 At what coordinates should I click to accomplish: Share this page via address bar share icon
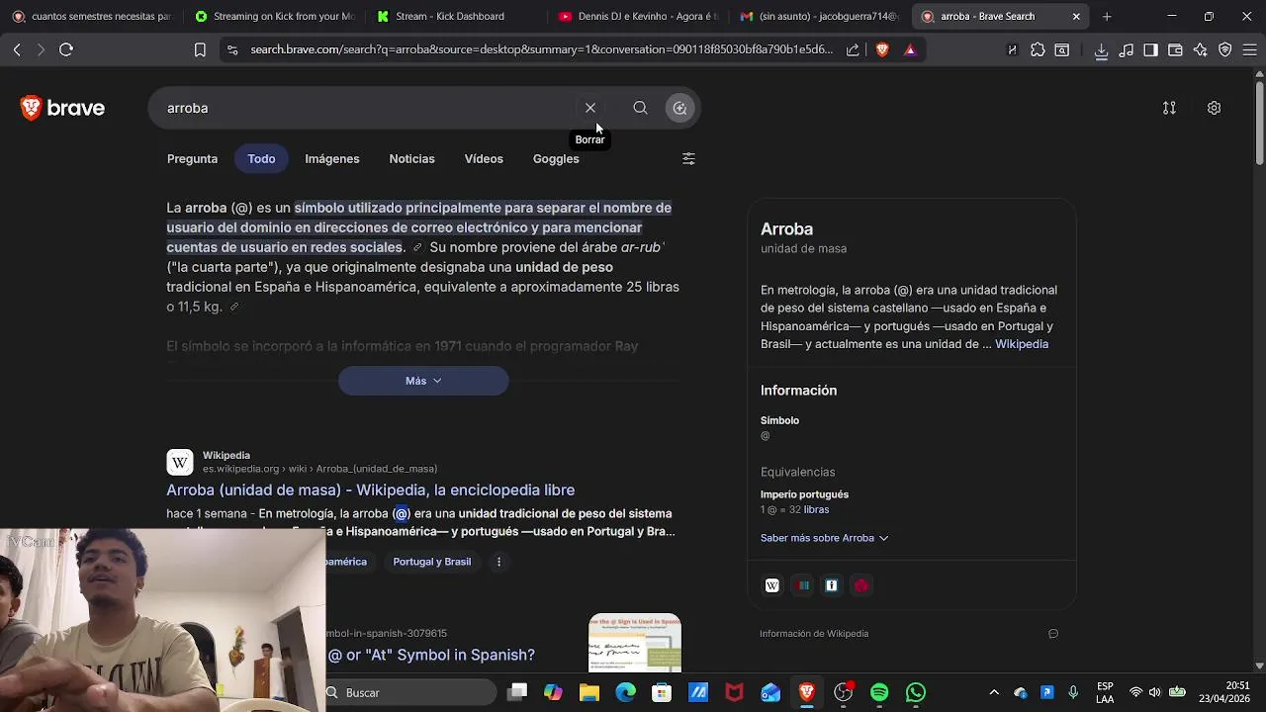tap(853, 49)
